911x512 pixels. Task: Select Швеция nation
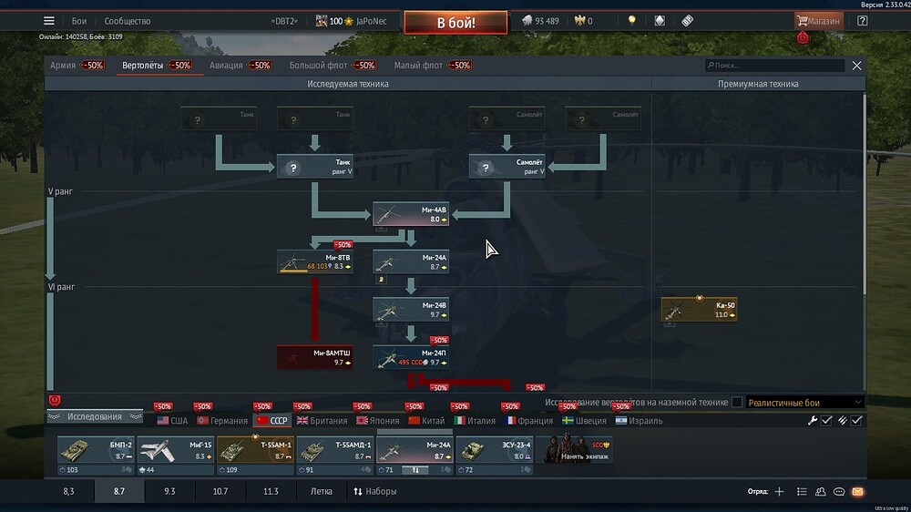[585, 421]
